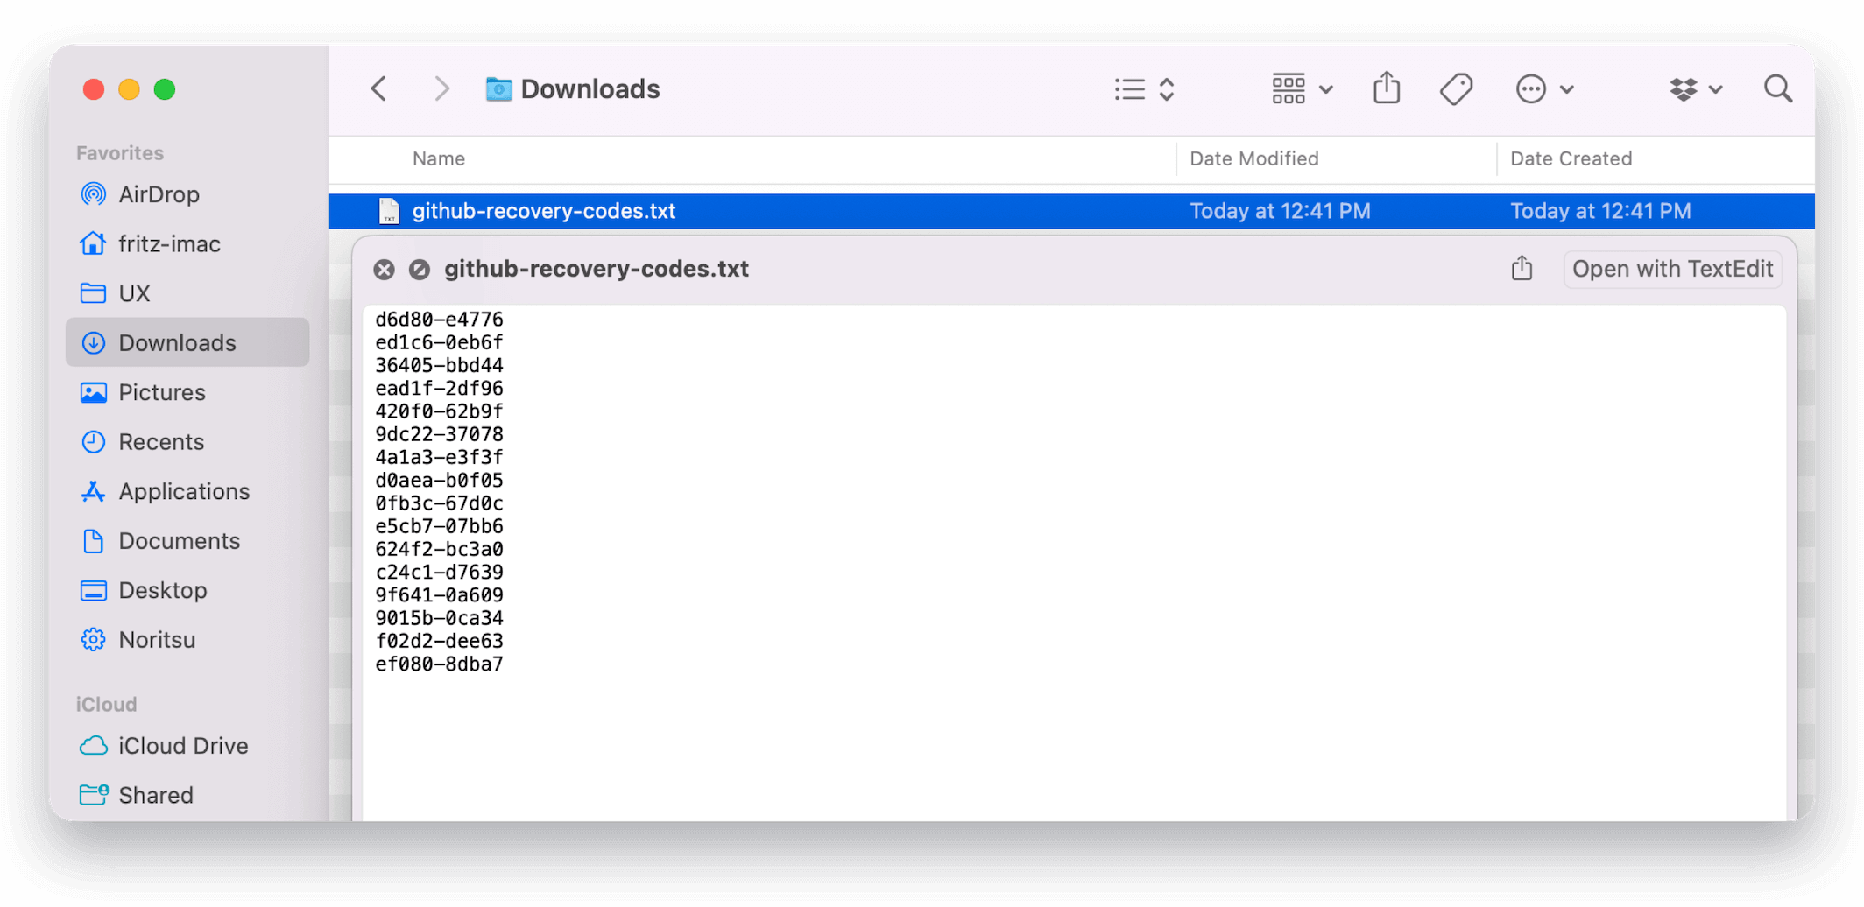Click the Tags icon in toolbar

1456,89
